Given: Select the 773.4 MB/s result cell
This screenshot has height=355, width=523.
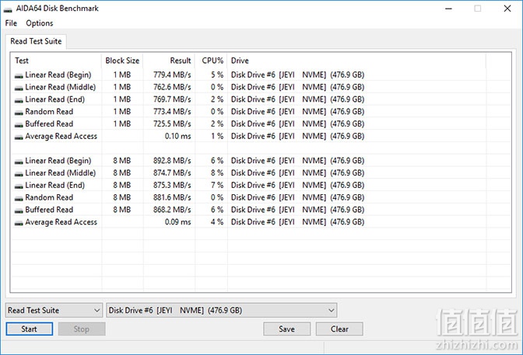Looking at the screenshot, I should tap(172, 112).
